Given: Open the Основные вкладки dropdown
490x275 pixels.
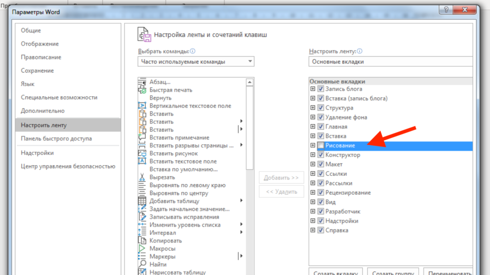Looking at the screenshot, I should click(x=390, y=62).
